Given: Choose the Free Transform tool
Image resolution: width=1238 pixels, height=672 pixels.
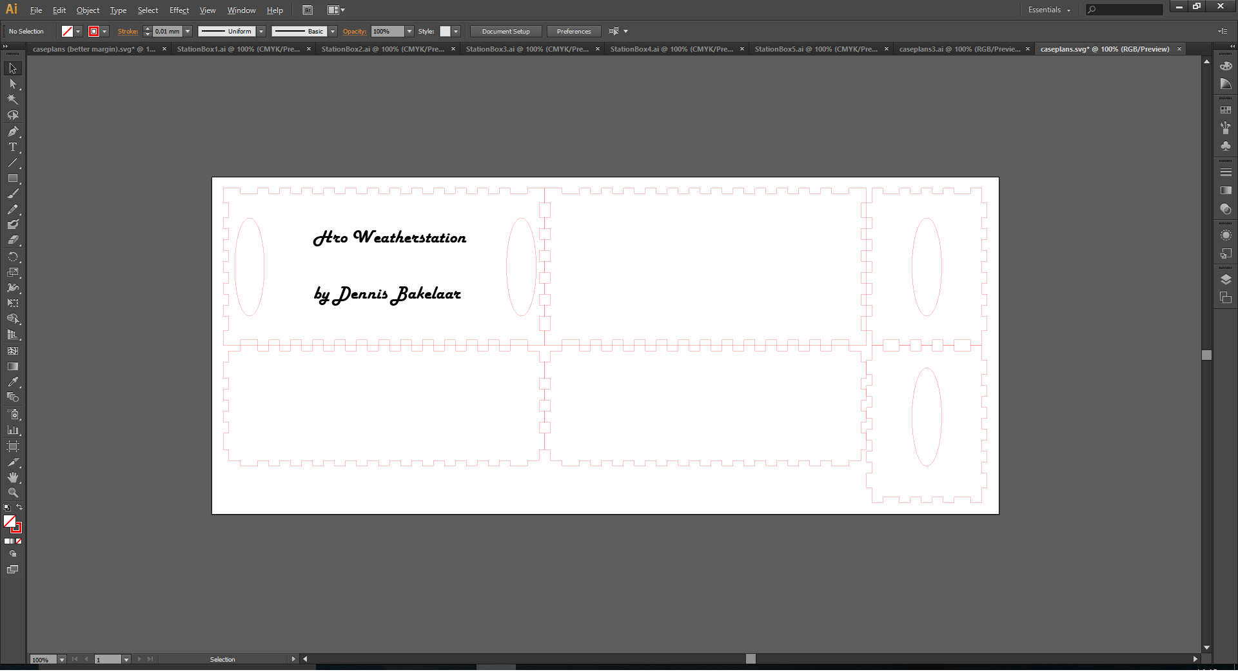Looking at the screenshot, I should click(13, 303).
